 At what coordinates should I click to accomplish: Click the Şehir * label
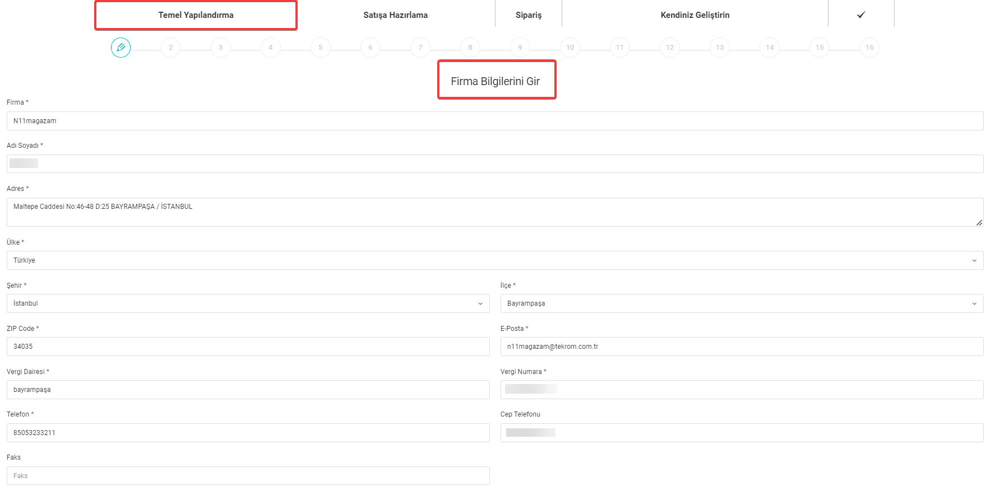pyautogui.click(x=16, y=286)
